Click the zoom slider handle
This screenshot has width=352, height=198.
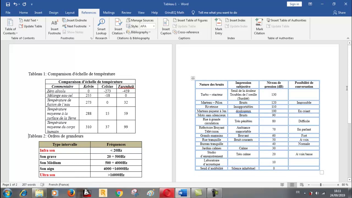[x=320, y=185]
